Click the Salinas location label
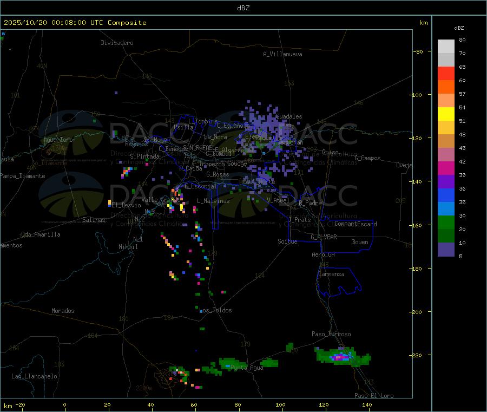 click(x=94, y=220)
